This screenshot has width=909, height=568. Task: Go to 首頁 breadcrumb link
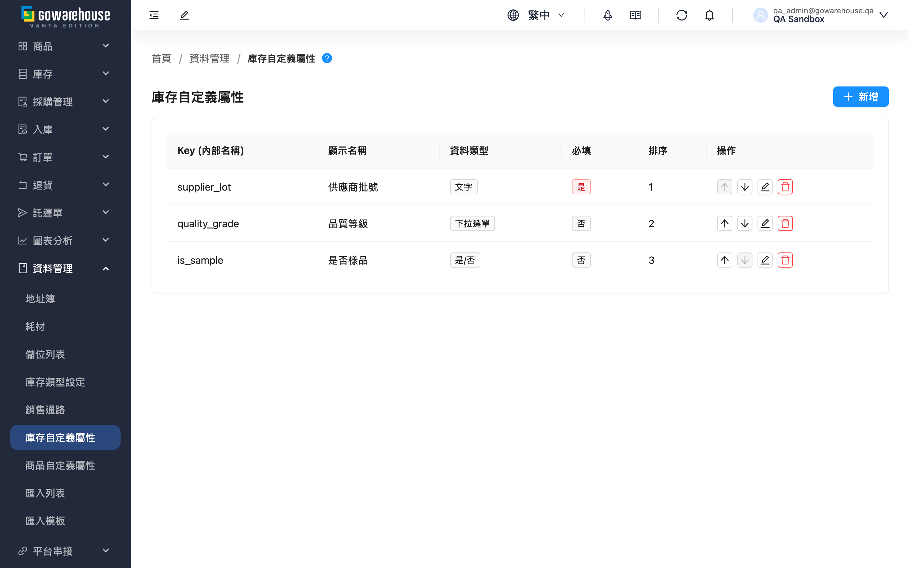click(162, 58)
